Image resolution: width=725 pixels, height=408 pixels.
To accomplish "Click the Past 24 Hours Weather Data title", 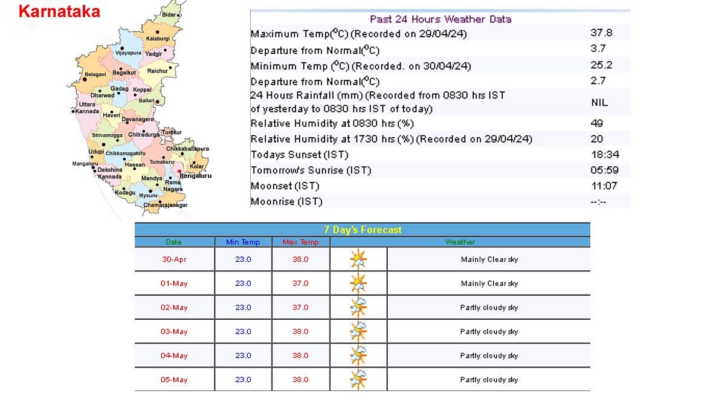I will coord(440,19).
